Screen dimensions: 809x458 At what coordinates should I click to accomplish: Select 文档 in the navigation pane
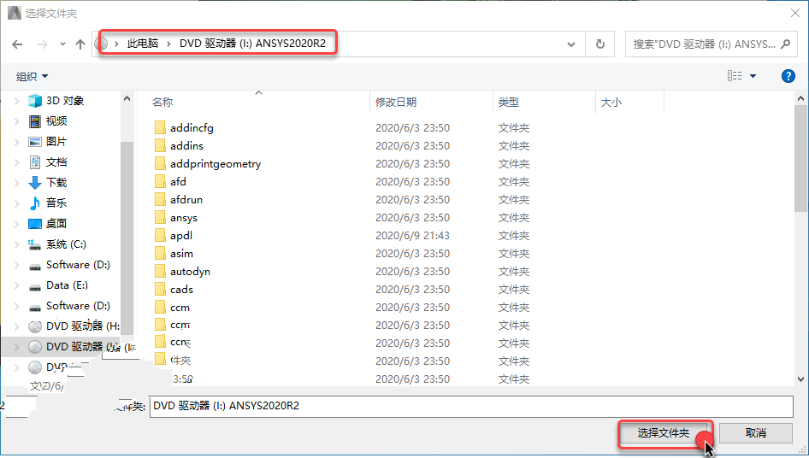point(56,162)
